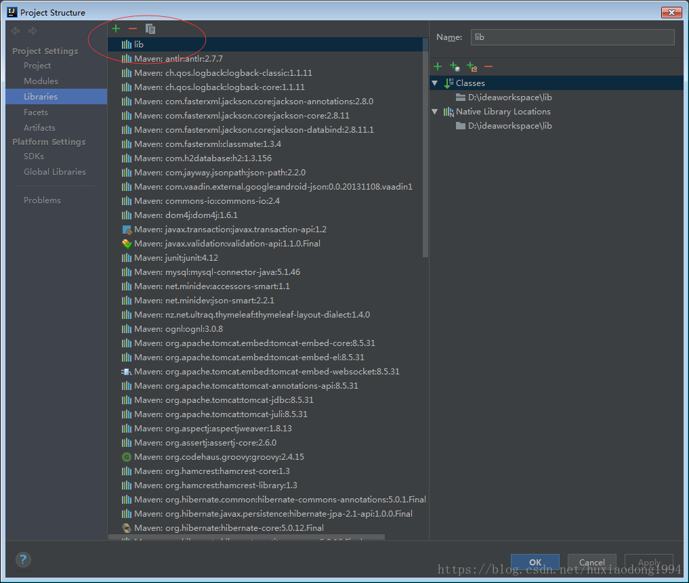Click the Classes node icon

tap(448, 83)
